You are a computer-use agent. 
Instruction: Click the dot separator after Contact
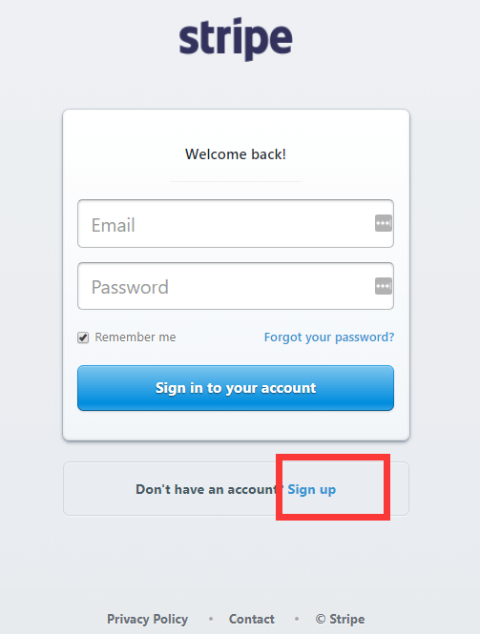297,619
